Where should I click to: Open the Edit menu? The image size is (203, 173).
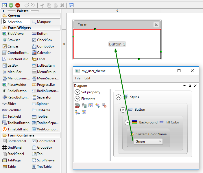(87, 78)
